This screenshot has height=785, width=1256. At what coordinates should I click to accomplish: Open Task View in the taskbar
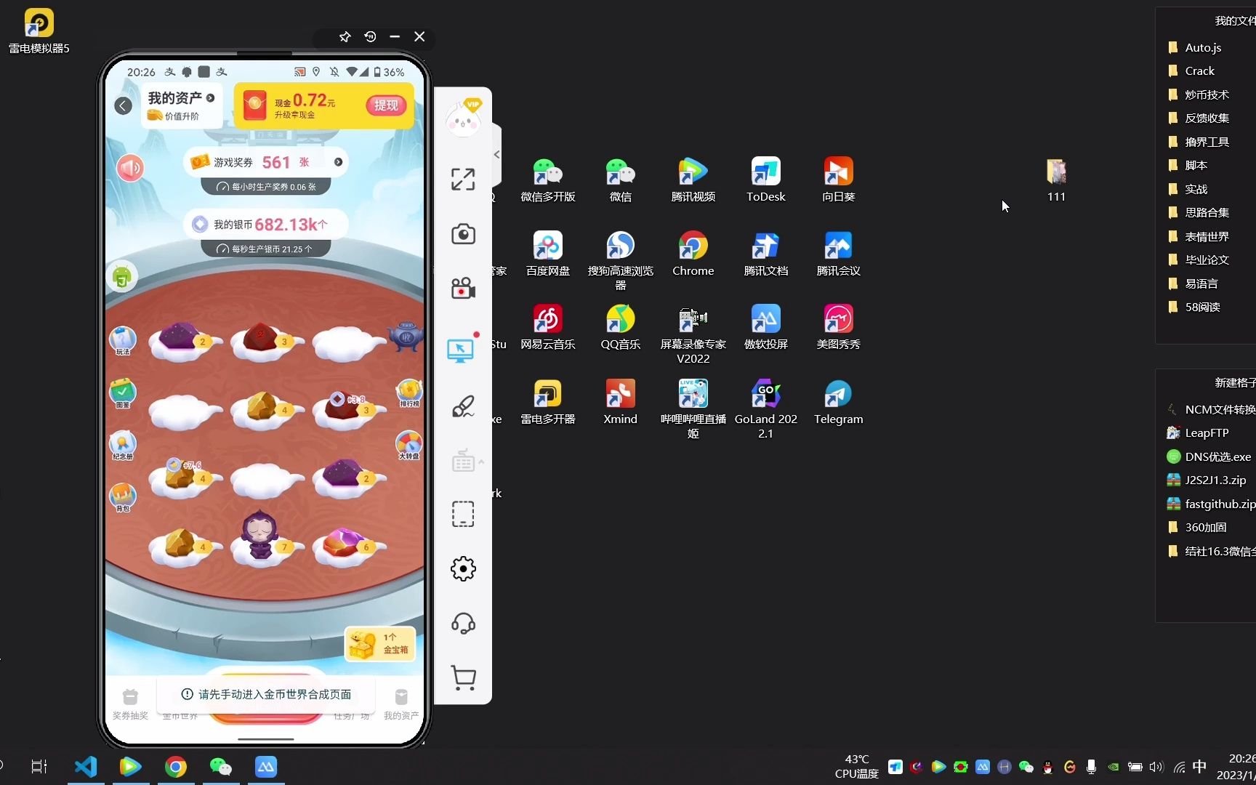point(39,766)
